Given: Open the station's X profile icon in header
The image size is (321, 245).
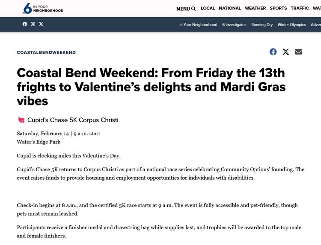Looking at the screenshot, I should coord(41,24).
